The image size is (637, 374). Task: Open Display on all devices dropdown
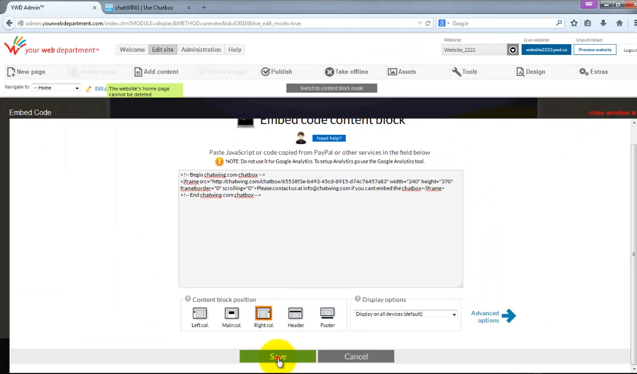click(406, 314)
